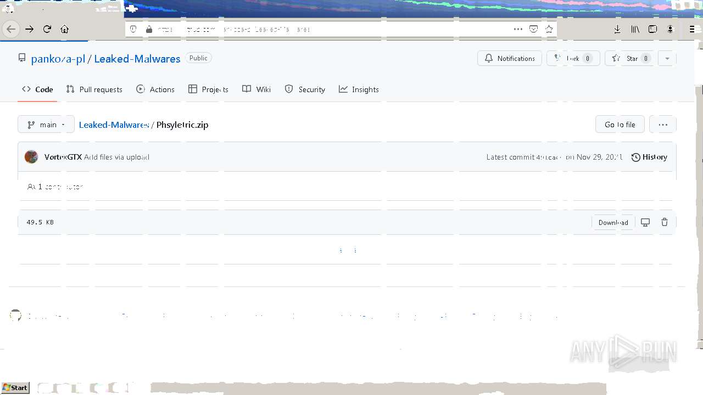Open page actions three-dot menu
Image resolution: width=703 pixels, height=395 pixels.
point(518,29)
